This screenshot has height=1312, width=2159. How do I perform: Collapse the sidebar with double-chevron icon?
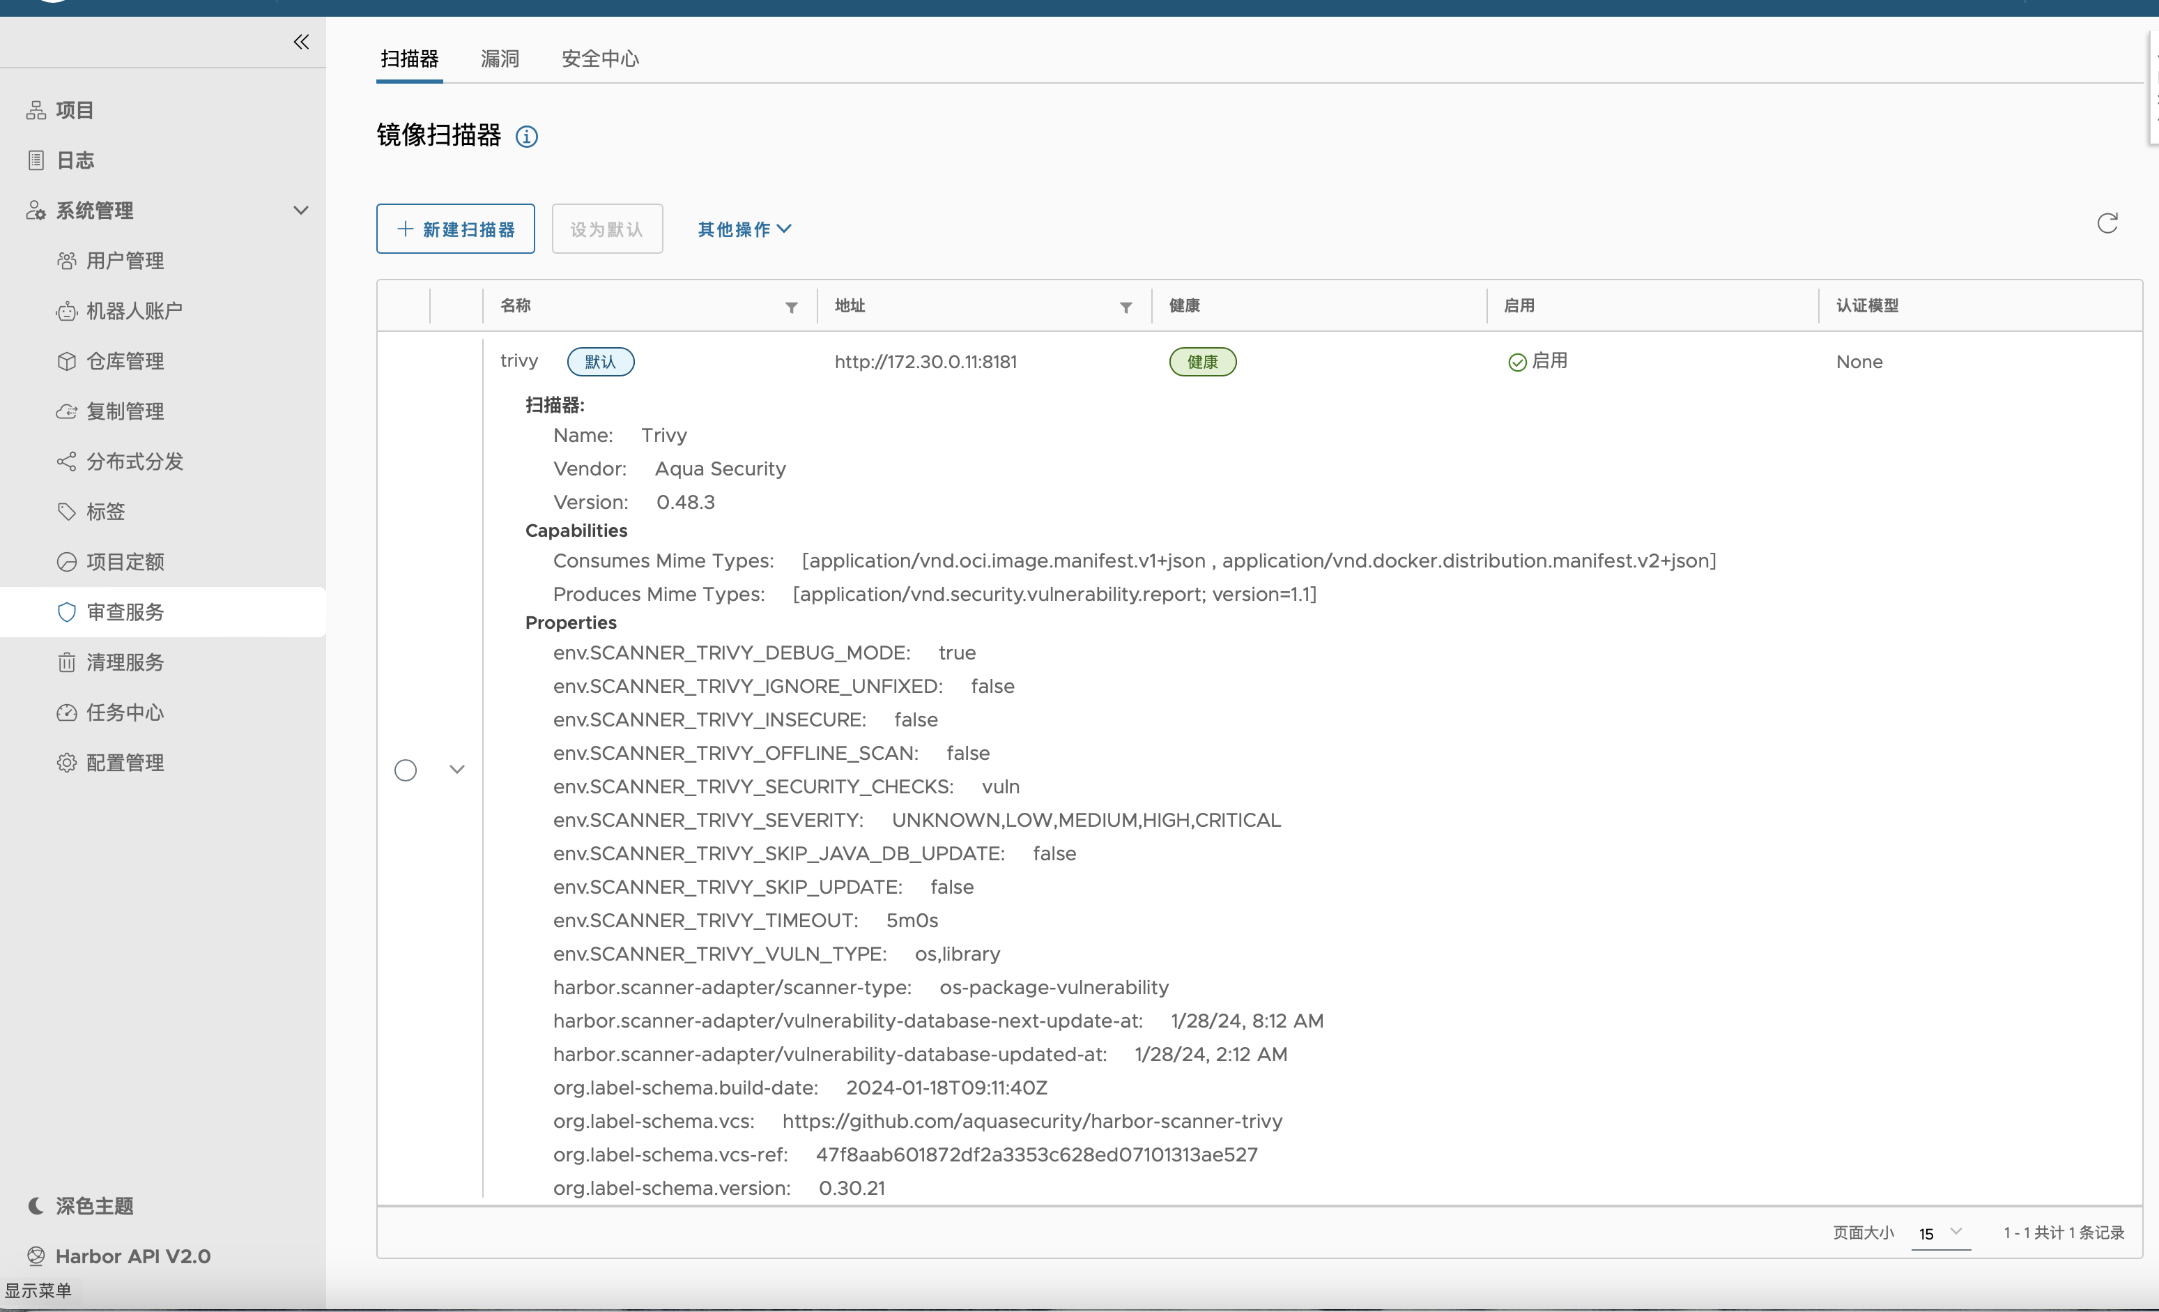point(300,41)
